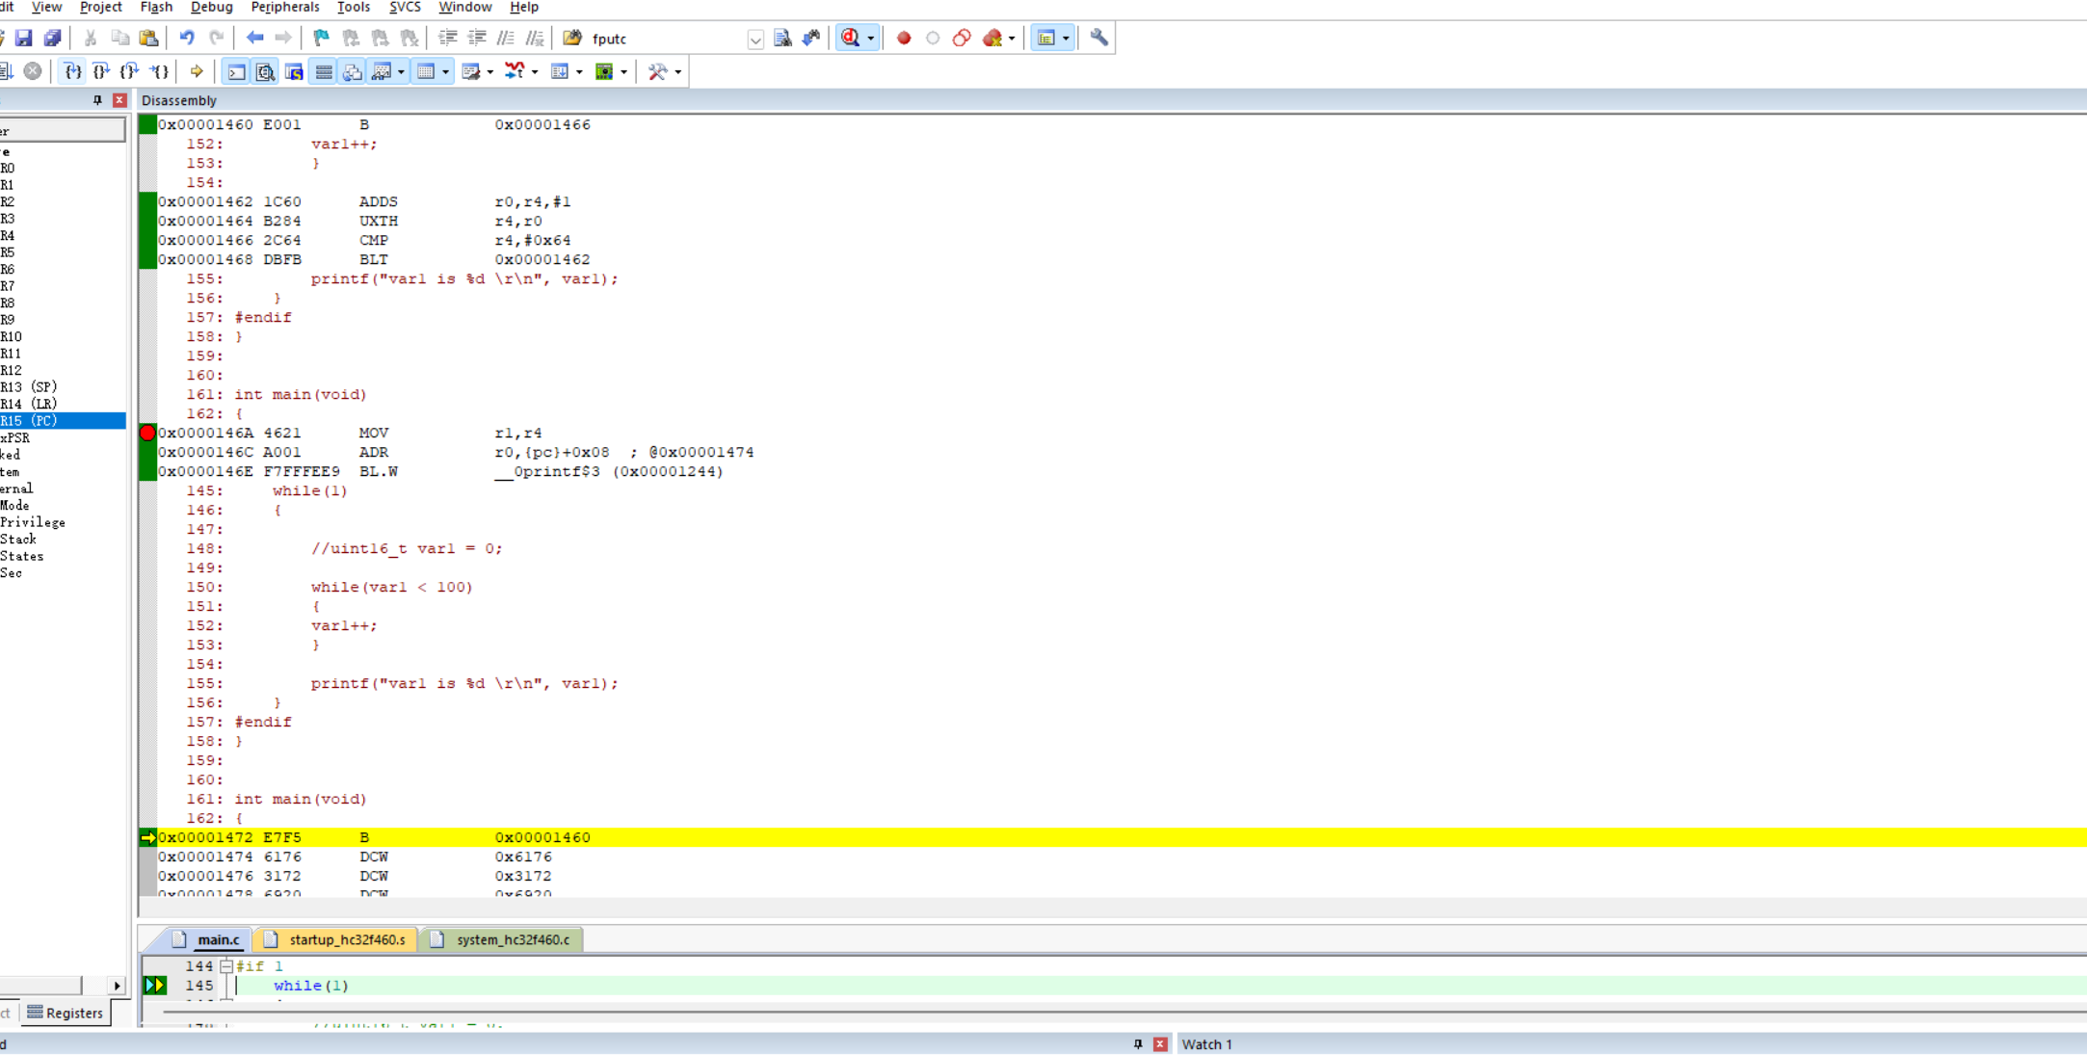Viewport: 2087px width, 1055px height.
Task: Toggle the project Window layout button
Action: coord(1046,38)
